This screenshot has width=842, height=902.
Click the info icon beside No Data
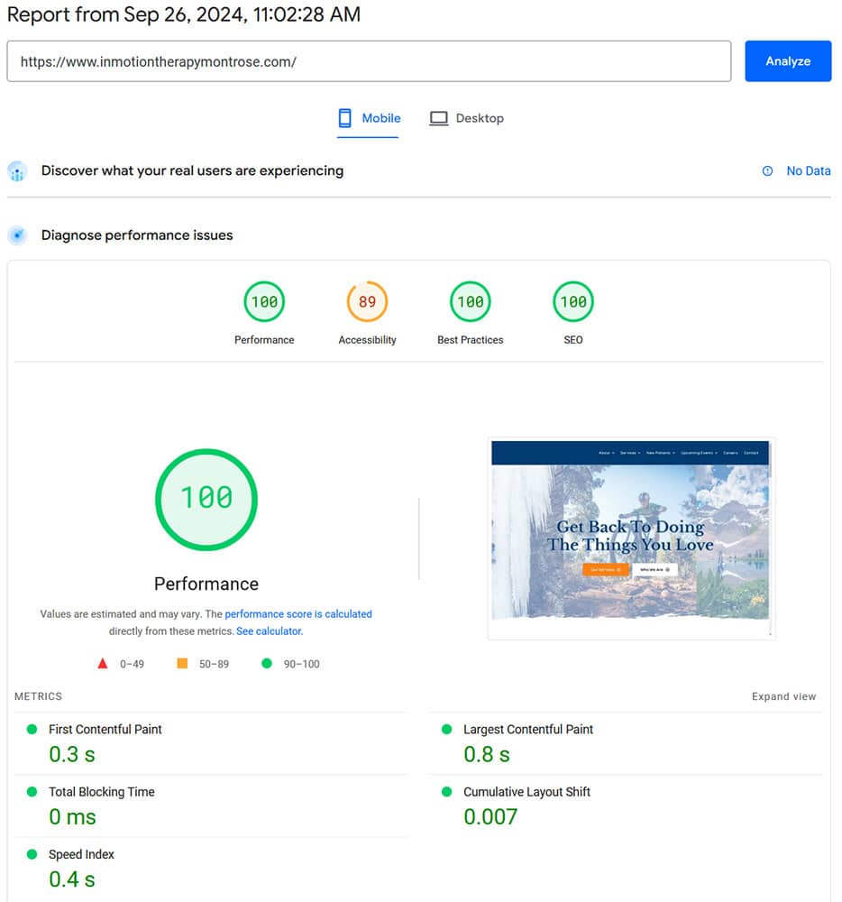(767, 170)
